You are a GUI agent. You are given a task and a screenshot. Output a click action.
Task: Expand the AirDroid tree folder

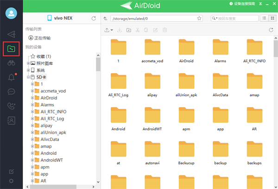pos(32,98)
